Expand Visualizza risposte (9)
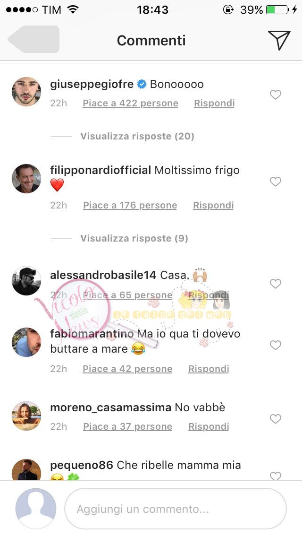The width and height of the screenshot is (302, 537). click(134, 238)
